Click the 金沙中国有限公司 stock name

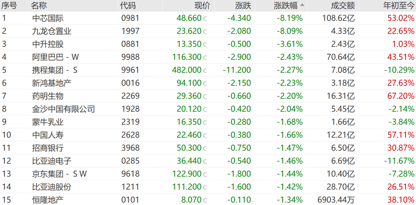64,109
